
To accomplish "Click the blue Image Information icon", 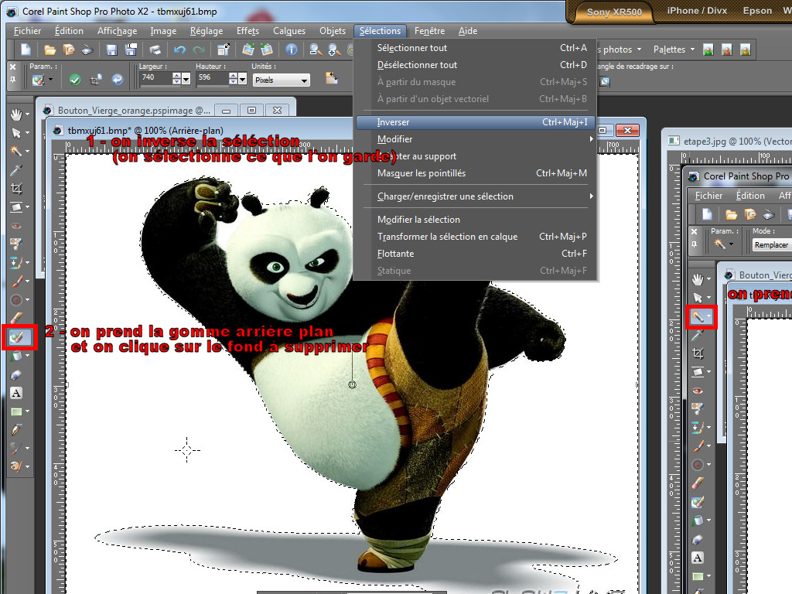I will tap(292, 49).
